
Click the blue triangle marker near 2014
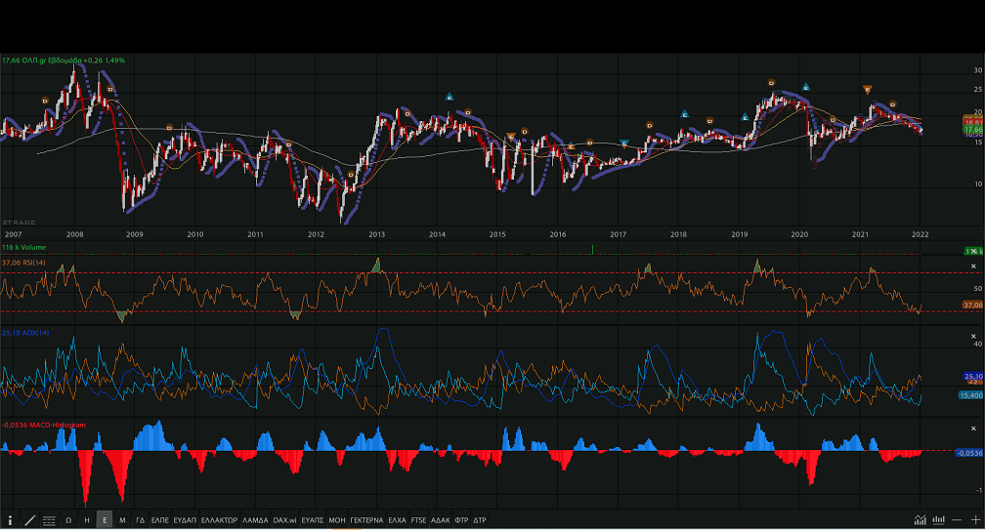tap(450, 97)
